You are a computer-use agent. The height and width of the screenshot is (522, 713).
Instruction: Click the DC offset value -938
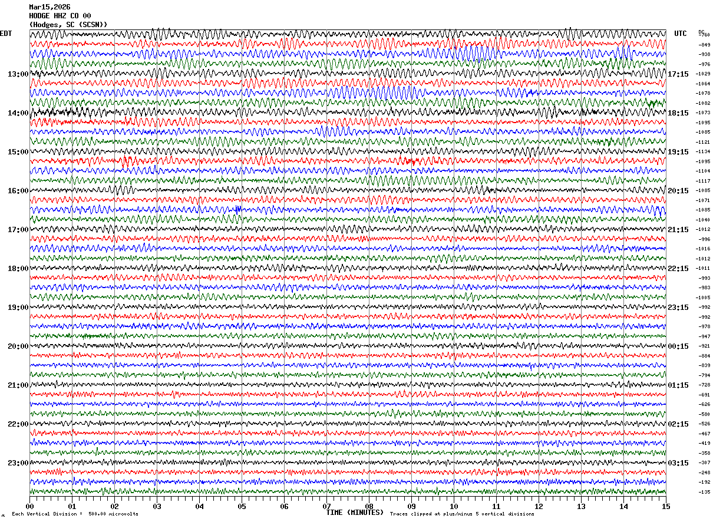(704, 54)
